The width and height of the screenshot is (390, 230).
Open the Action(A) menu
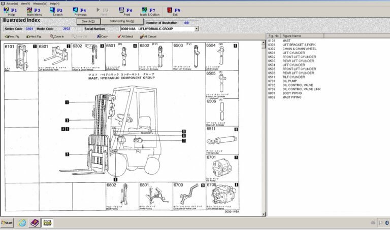12,4
